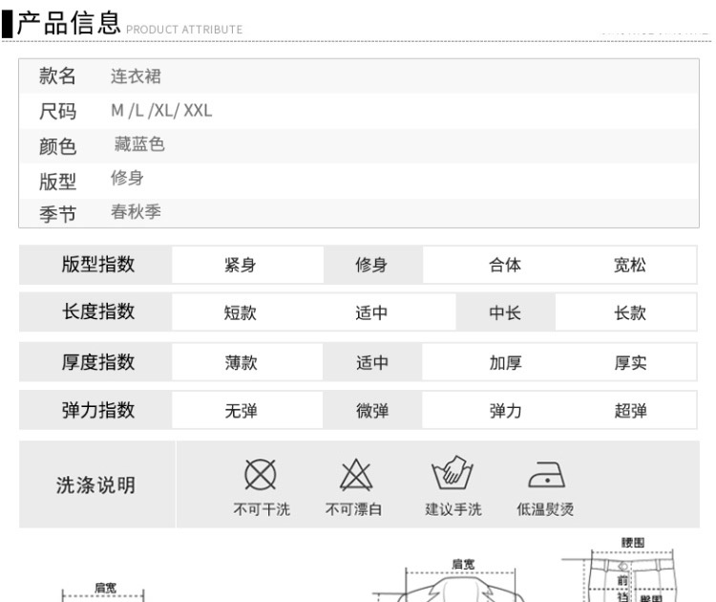
Task: Click the PRODUCT ATTRIBUTE subtitle
Action: pyautogui.click(x=184, y=30)
